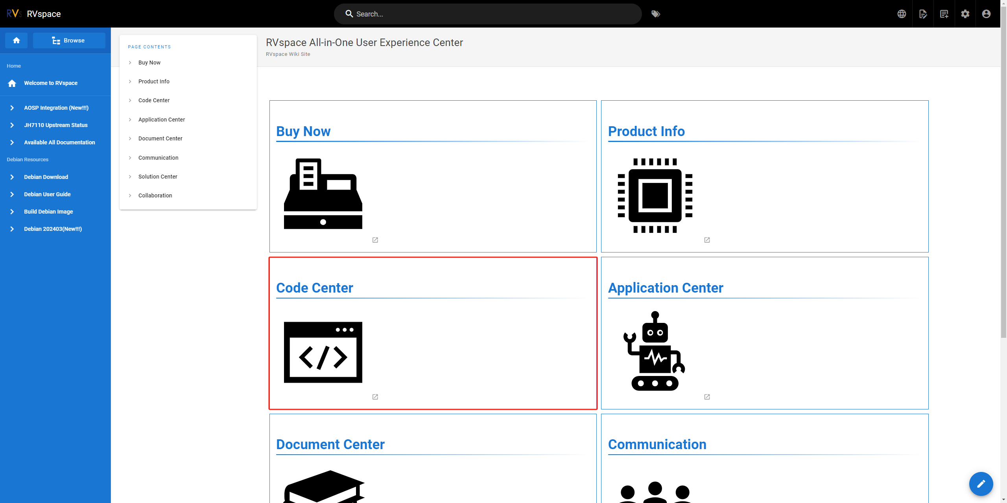Jump to Code Center in page contents

(154, 100)
